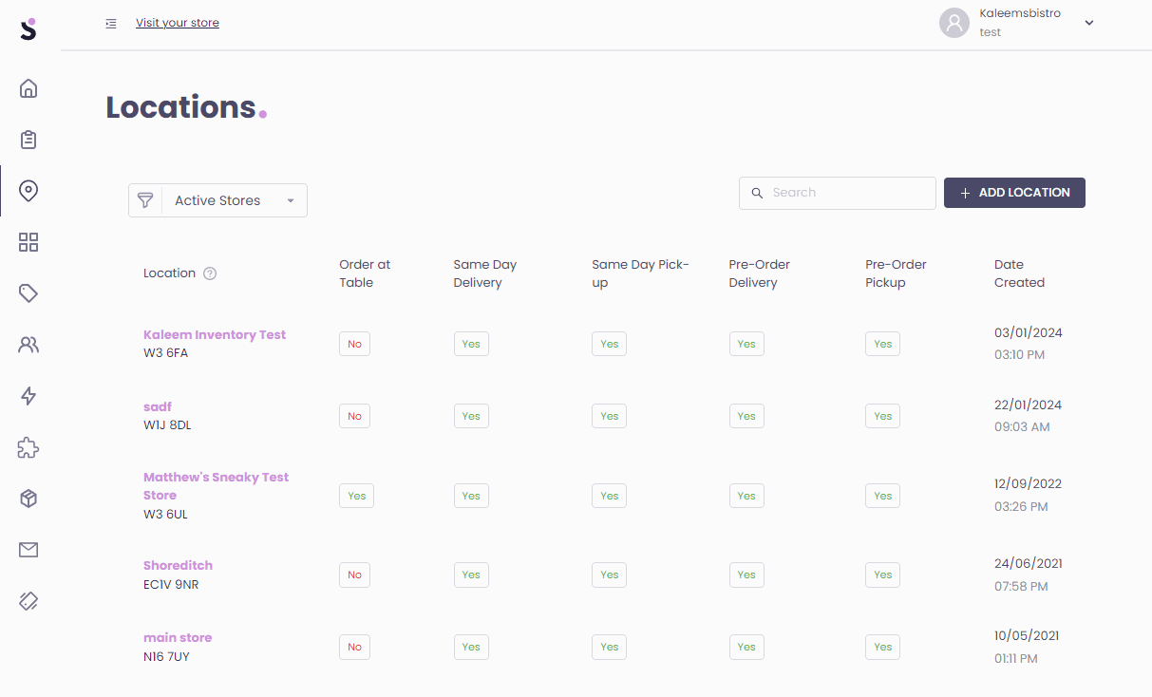1152x697 pixels.
Task: Follow the Visit your store link
Action: tap(178, 23)
